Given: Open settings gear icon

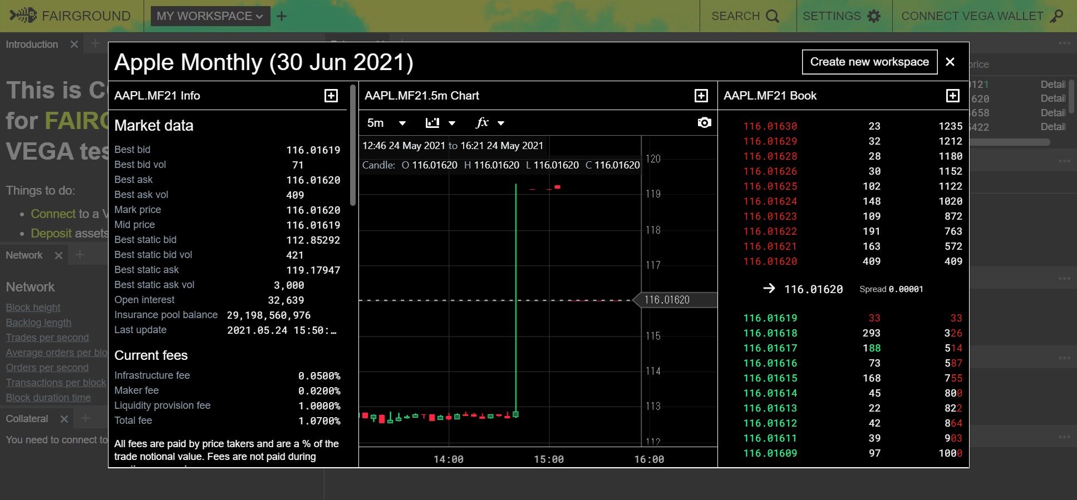Looking at the screenshot, I should tap(874, 16).
